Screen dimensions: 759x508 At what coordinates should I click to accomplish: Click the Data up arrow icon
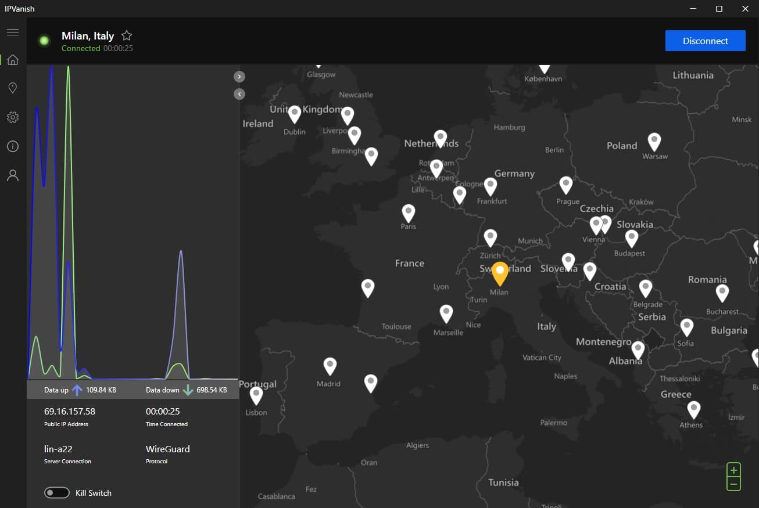coord(77,390)
